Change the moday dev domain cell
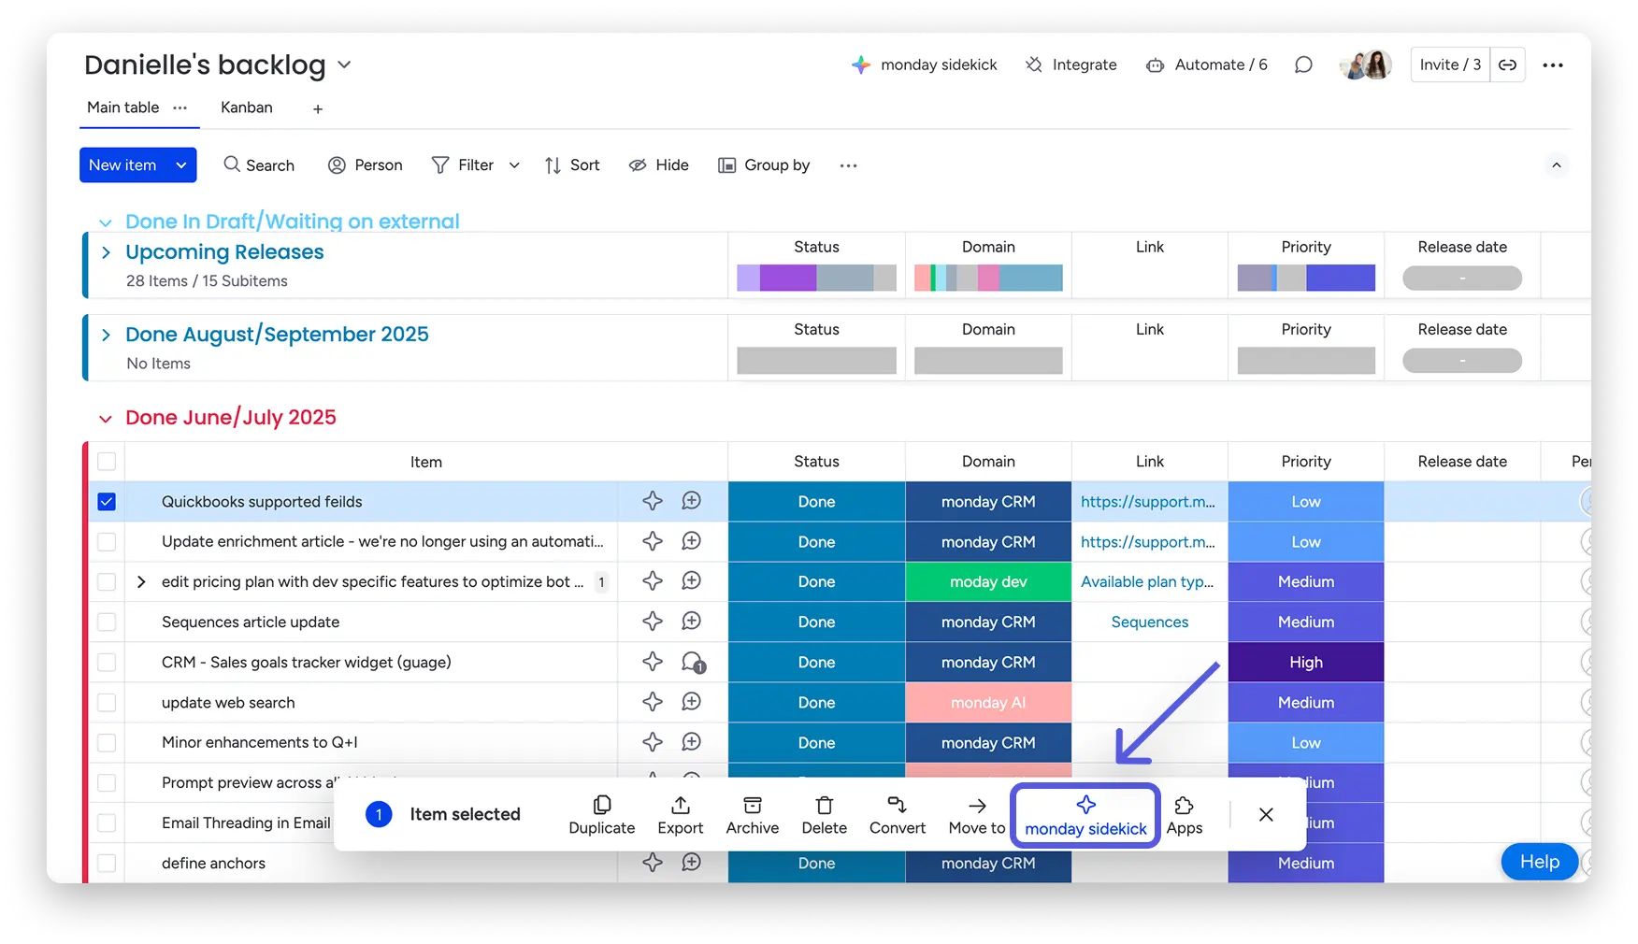 [988, 581]
